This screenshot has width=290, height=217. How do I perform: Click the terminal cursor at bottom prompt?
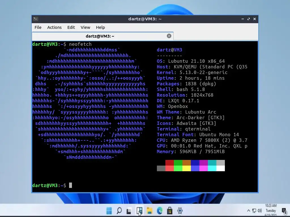tap(71, 185)
